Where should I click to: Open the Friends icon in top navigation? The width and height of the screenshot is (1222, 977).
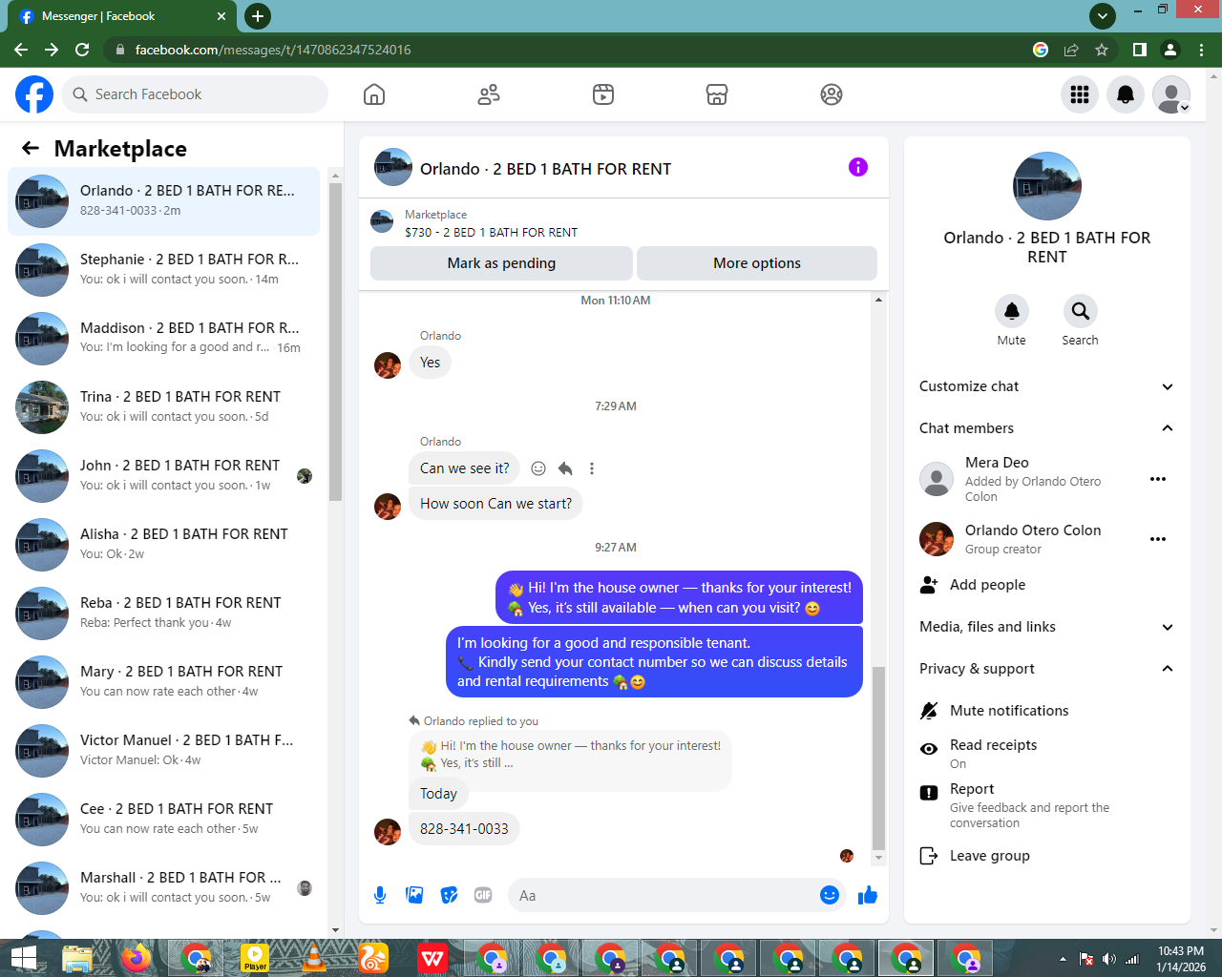pos(489,94)
